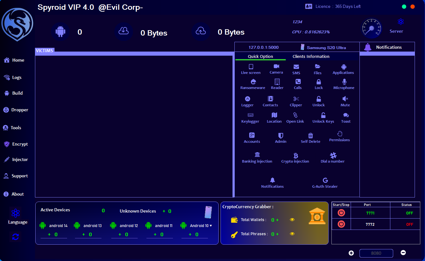Reveal Total Wallets with the eye toggle
The width and height of the screenshot is (425, 261).
click(292, 220)
